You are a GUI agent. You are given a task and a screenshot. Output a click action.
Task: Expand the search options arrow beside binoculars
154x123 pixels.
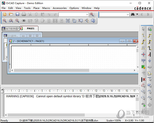pyautogui.click(x=137, y=14)
